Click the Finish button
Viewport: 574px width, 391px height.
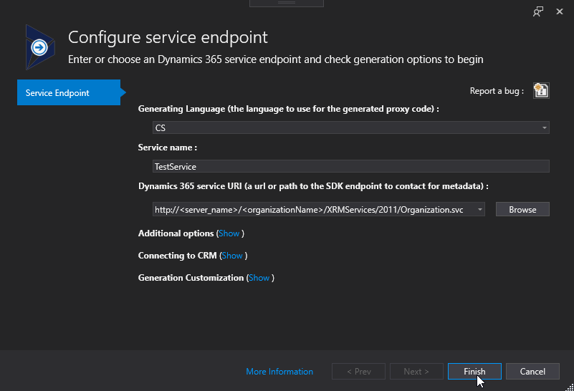474,371
